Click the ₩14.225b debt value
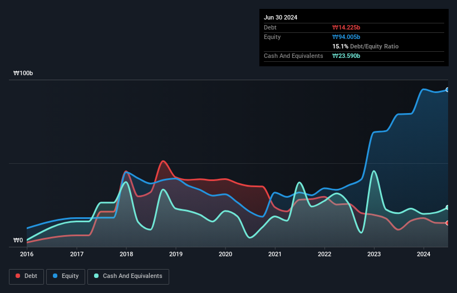This screenshot has height=293, width=457. [x=346, y=27]
